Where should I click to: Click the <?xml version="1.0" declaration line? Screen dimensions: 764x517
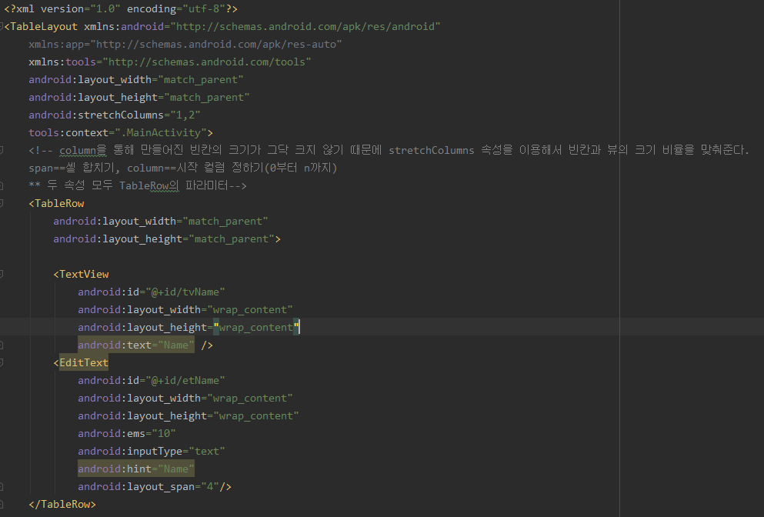[121, 8]
